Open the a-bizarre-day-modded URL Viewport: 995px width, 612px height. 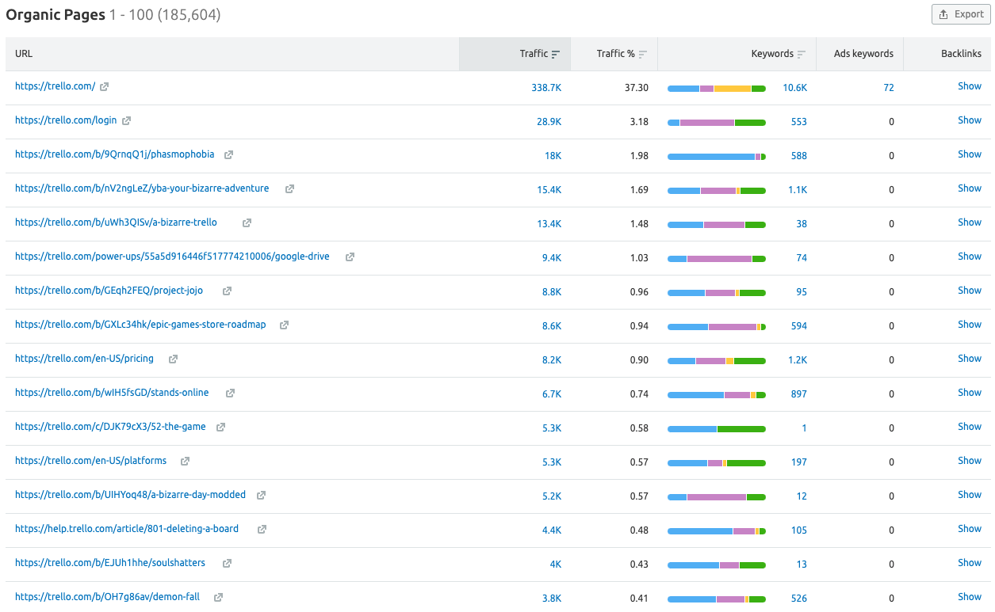(x=130, y=495)
